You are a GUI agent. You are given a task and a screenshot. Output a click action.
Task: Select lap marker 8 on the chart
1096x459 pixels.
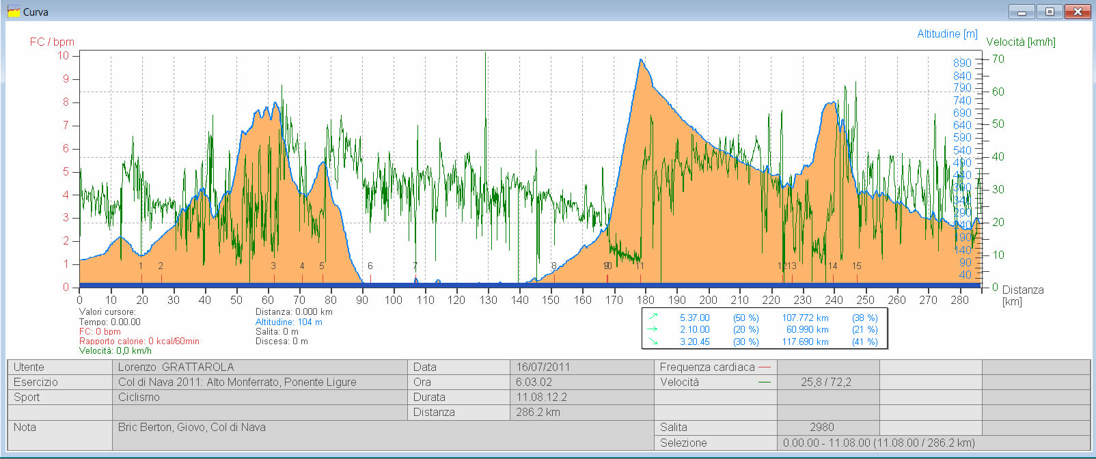[554, 266]
